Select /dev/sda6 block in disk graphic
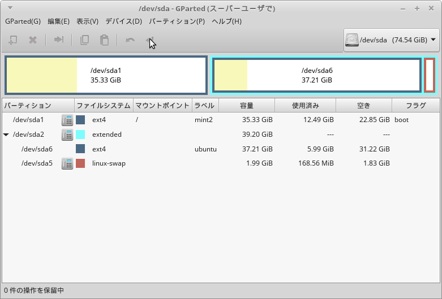 tap(317, 75)
